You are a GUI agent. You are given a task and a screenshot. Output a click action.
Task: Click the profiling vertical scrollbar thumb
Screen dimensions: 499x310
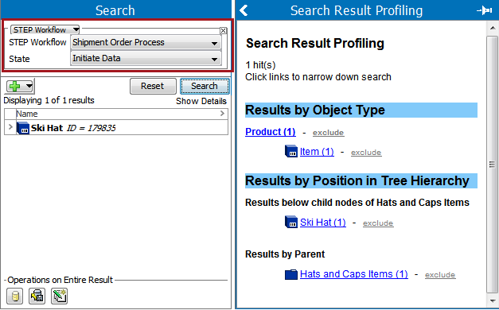[x=492, y=165]
